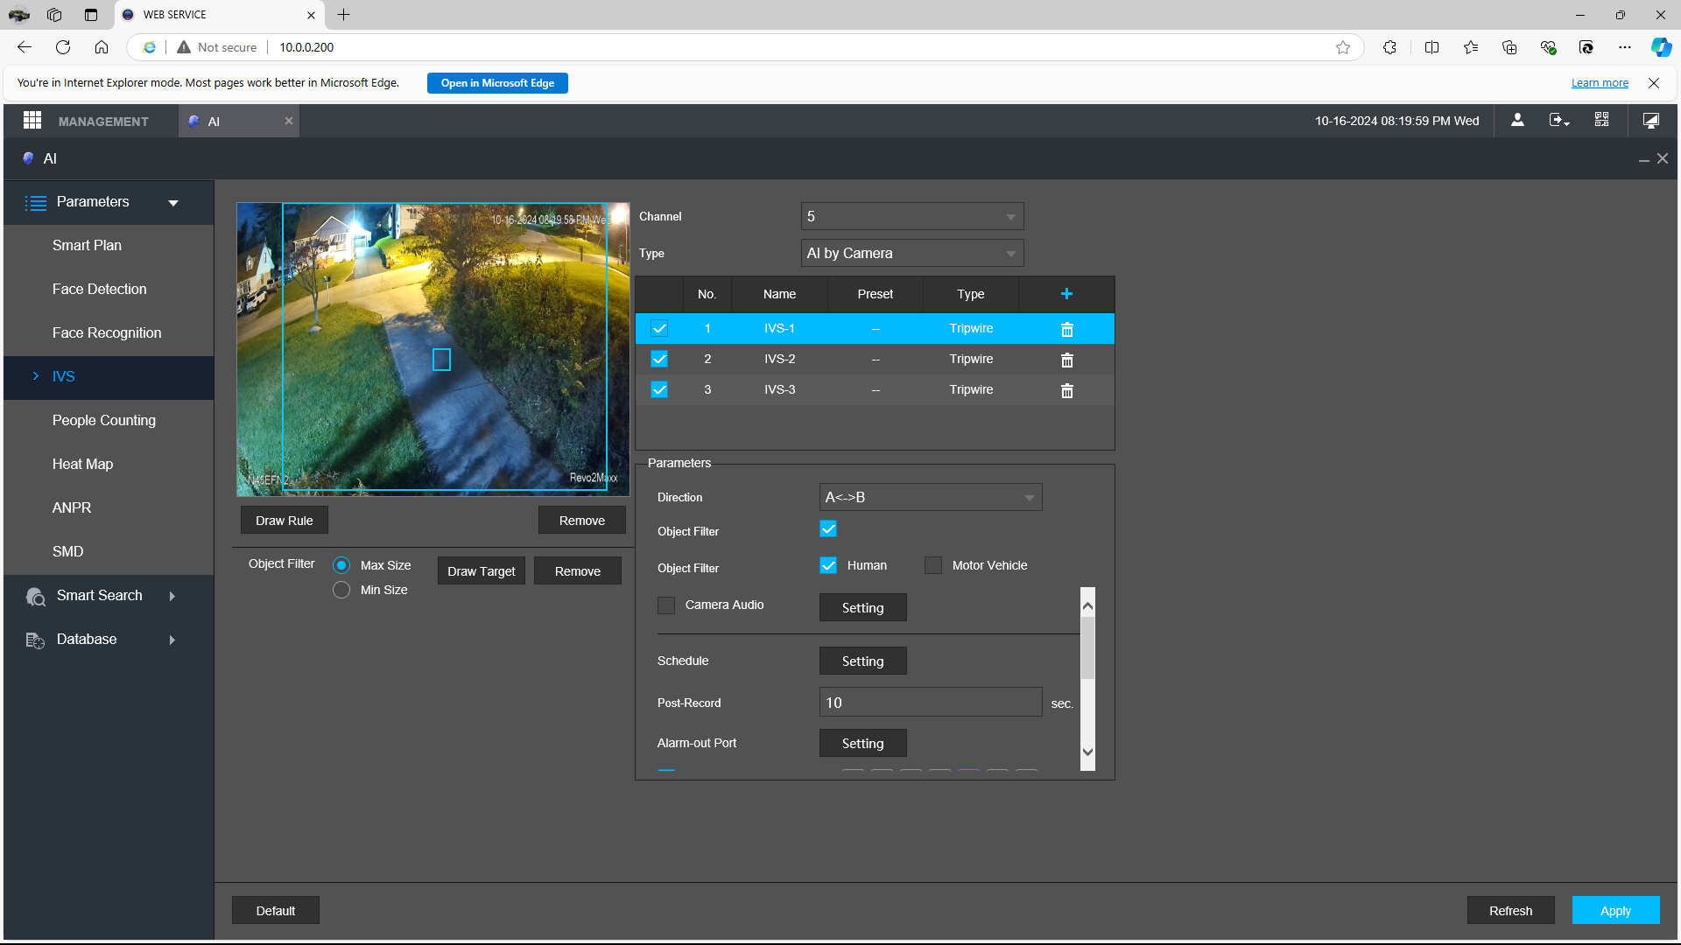
Task: Click the Post-Record seconds input field
Action: pos(931,703)
